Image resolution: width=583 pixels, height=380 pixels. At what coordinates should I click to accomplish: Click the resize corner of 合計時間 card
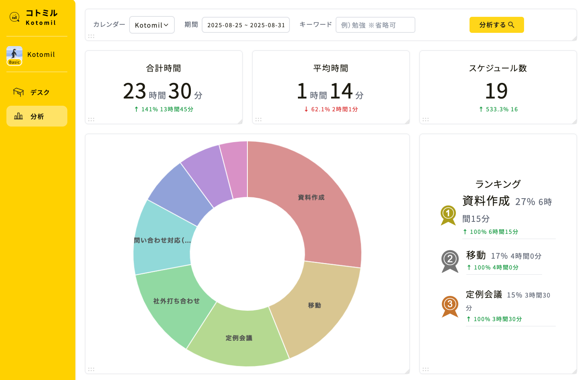pyautogui.click(x=240, y=121)
